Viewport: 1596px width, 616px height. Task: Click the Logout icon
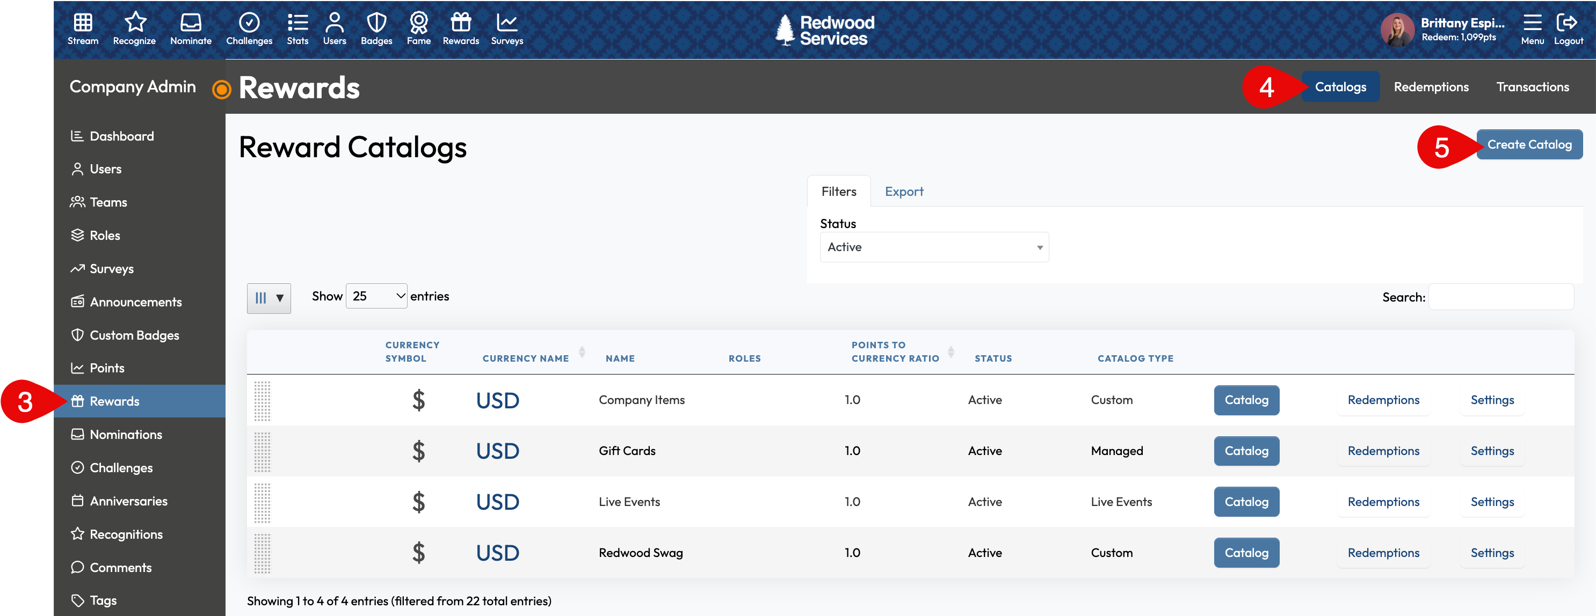pyautogui.click(x=1568, y=29)
